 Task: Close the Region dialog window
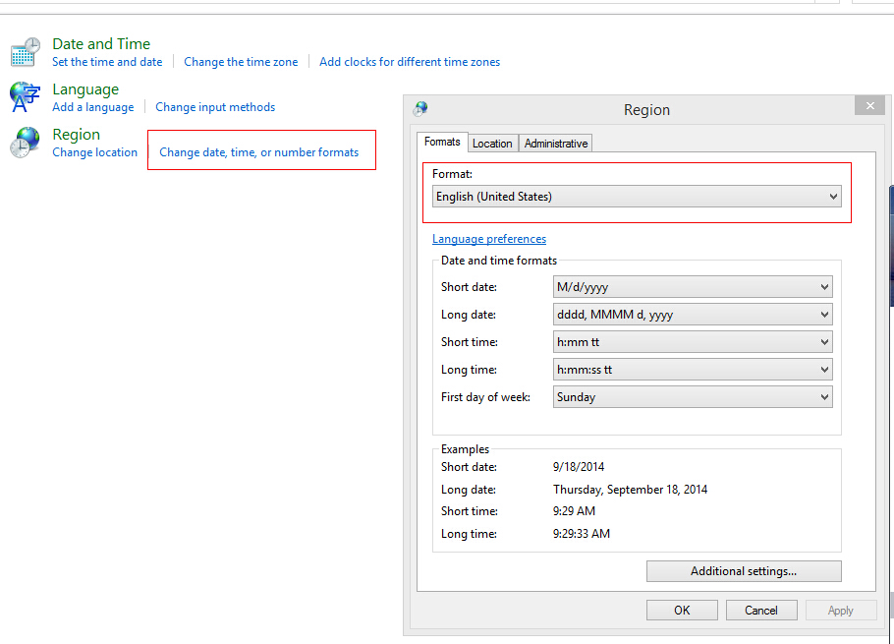(868, 105)
